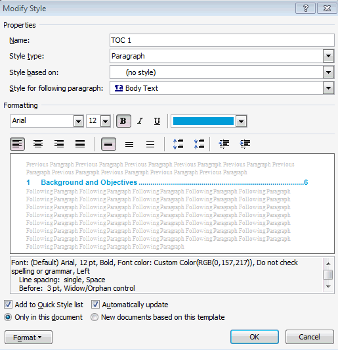The width and height of the screenshot is (338, 350).
Task: Select 1.5 line spacing icon
Action: click(129, 144)
